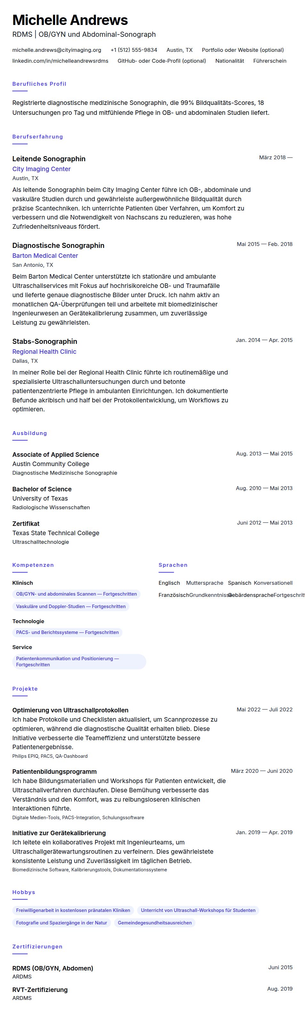Click Freiwilligenarbeit in kostenlosen pränatalen Kliniken tag
The height and width of the screenshot is (1014, 305).
click(x=73, y=910)
